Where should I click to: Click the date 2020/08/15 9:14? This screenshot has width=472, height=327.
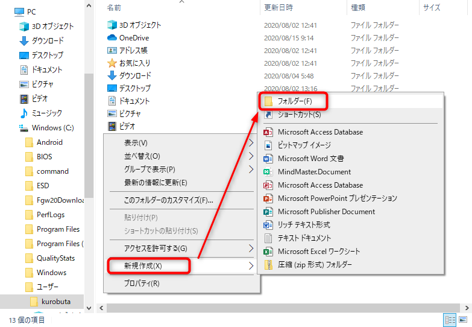[x=289, y=38]
